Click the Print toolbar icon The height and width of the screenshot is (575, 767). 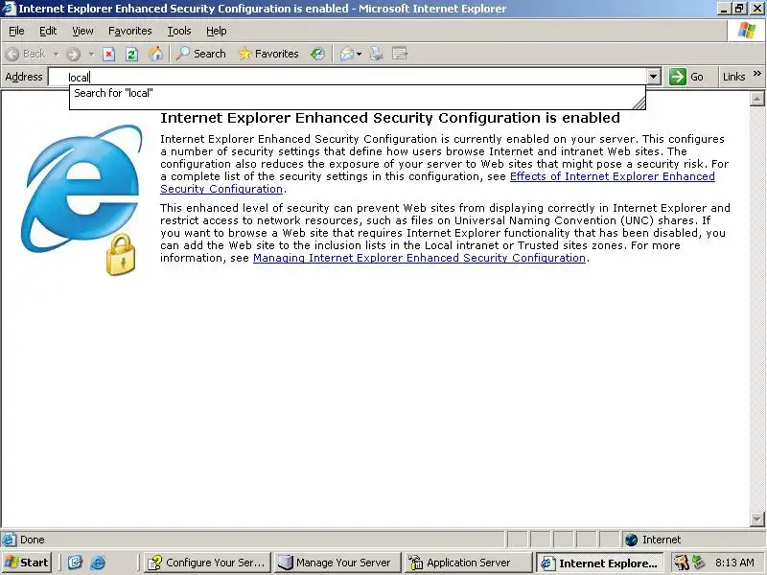(x=376, y=54)
